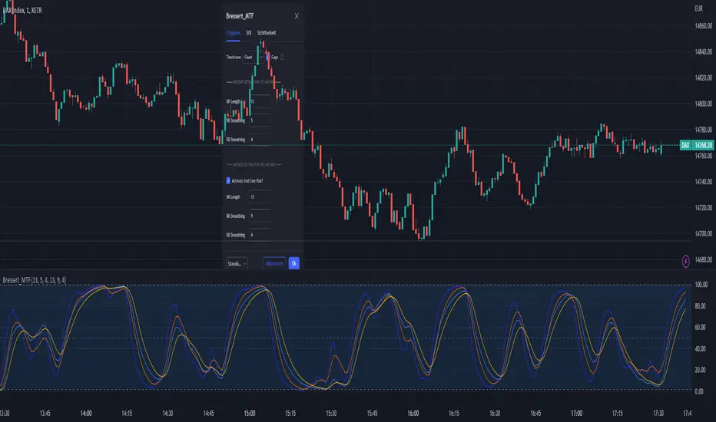Image resolution: width=716 pixels, height=422 pixels.
Task: Click the green DAX price label
Action: [697, 146]
